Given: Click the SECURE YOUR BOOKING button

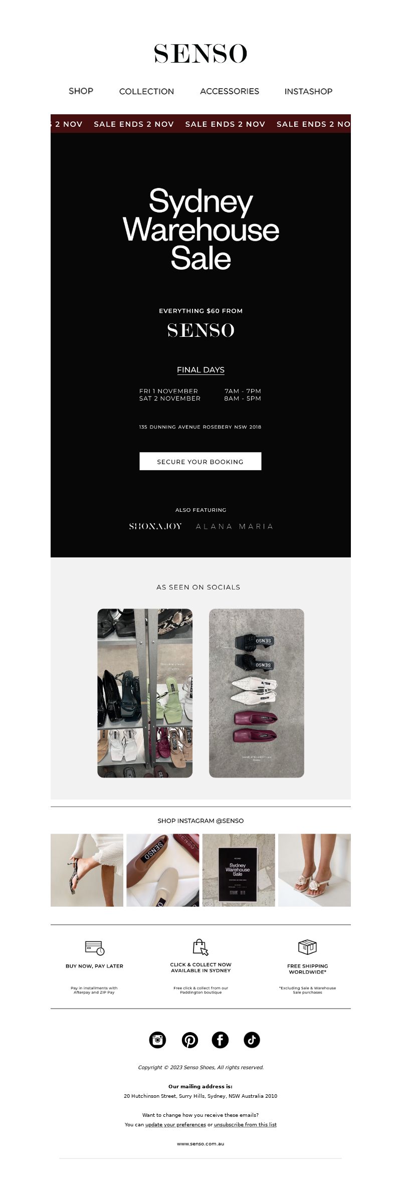Looking at the screenshot, I should point(200,461).
